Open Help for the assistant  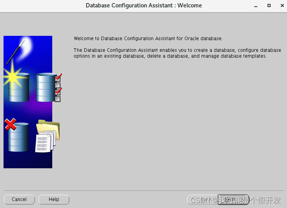pyautogui.click(x=54, y=199)
